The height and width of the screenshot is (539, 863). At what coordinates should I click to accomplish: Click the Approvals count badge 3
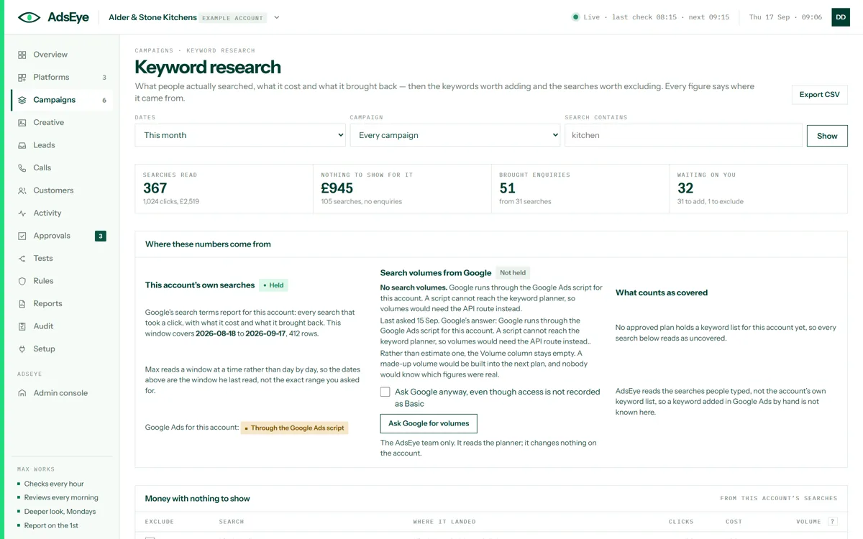pos(101,236)
